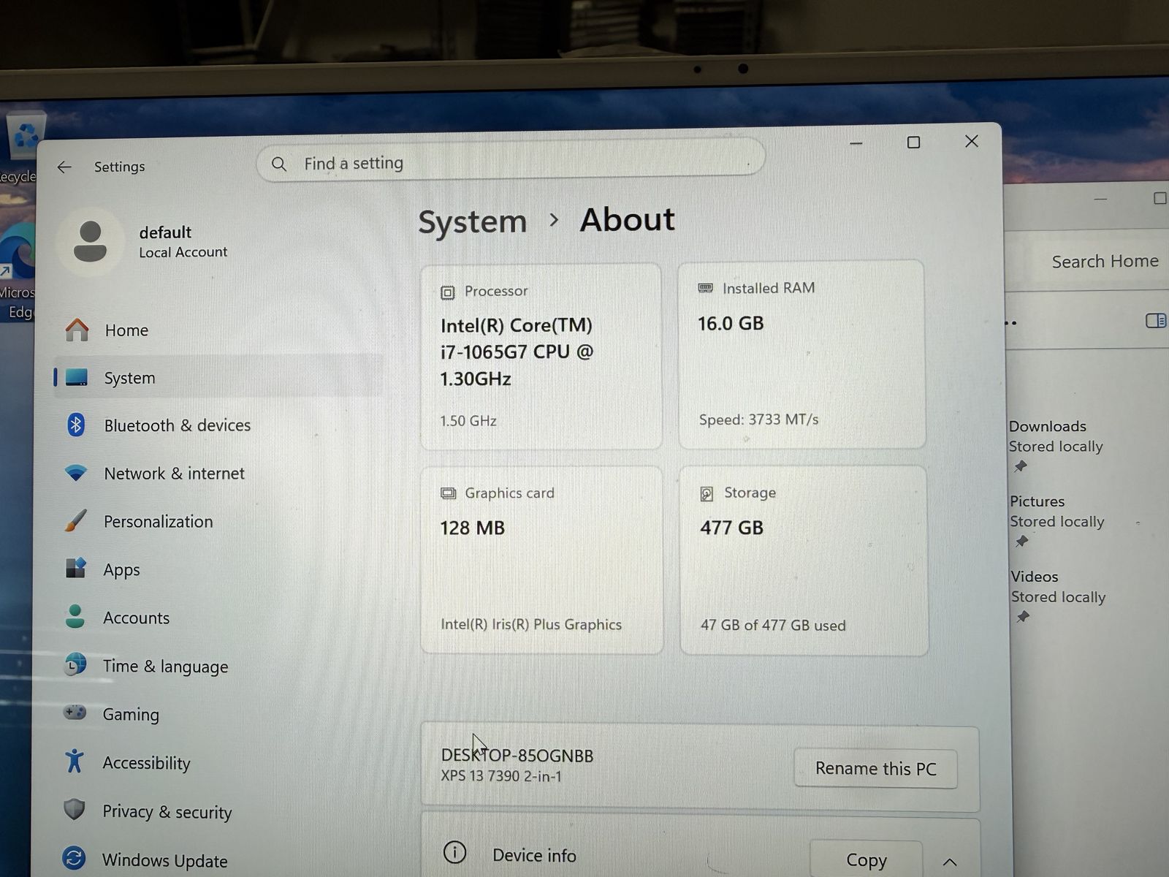Screen dimensions: 1169x877
Task: Click the Home house icon in sidebar
Action: click(x=77, y=330)
